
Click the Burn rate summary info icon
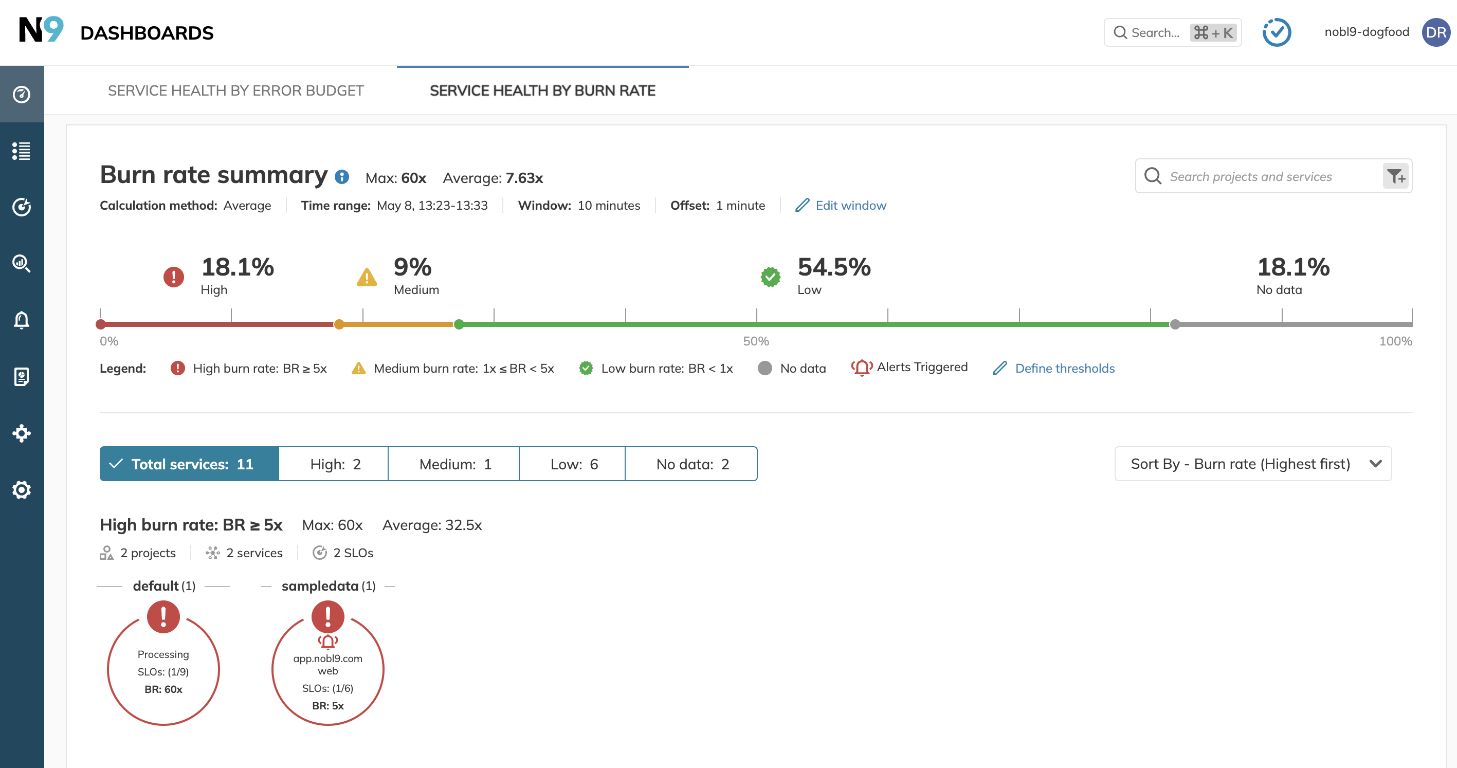pyautogui.click(x=341, y=177)
